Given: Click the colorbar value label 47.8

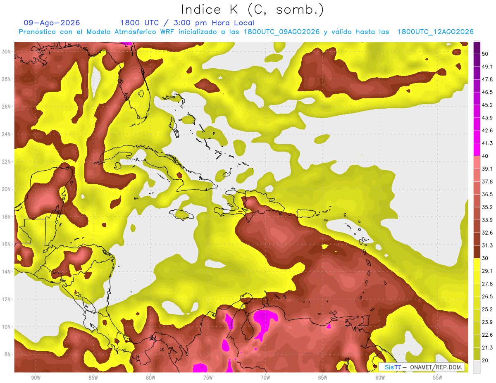Looking at the screenshot, I should tap(487, 79).
